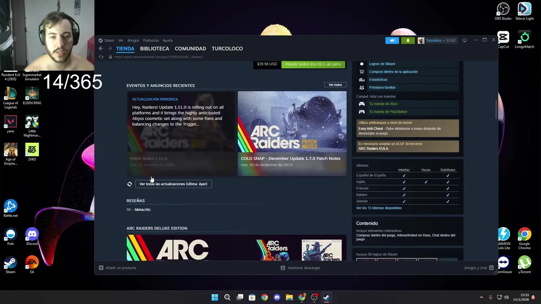Click Añadir todos los DLC al carro
Screen dimensions: 541x304
(x=313, y=64)
